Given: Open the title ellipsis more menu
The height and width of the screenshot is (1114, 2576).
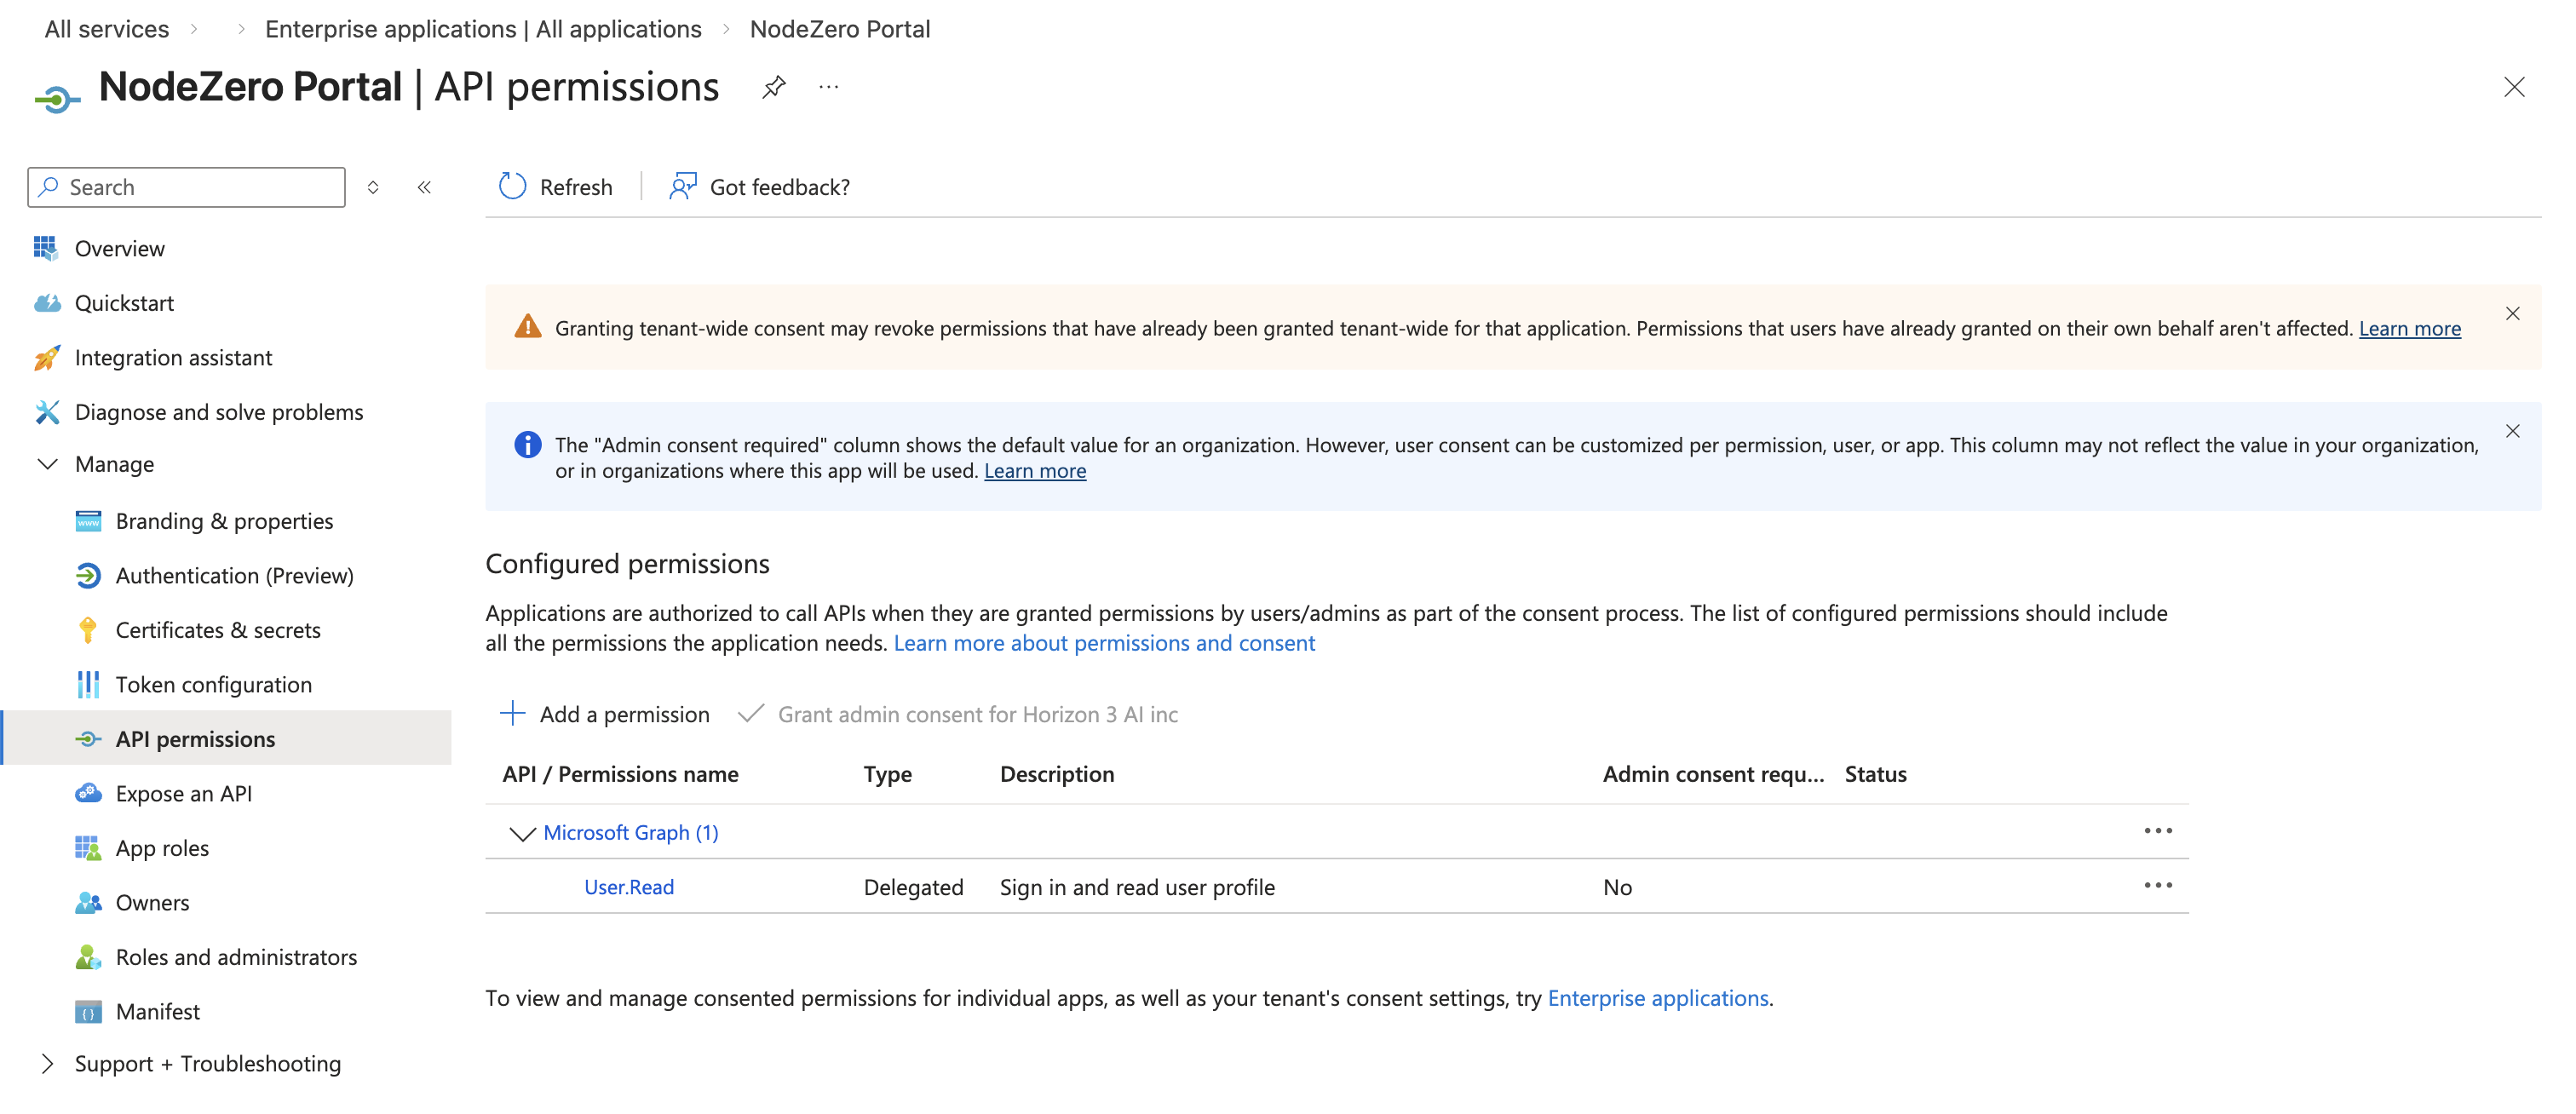Looking at the screenshot, I should (828, 87).
